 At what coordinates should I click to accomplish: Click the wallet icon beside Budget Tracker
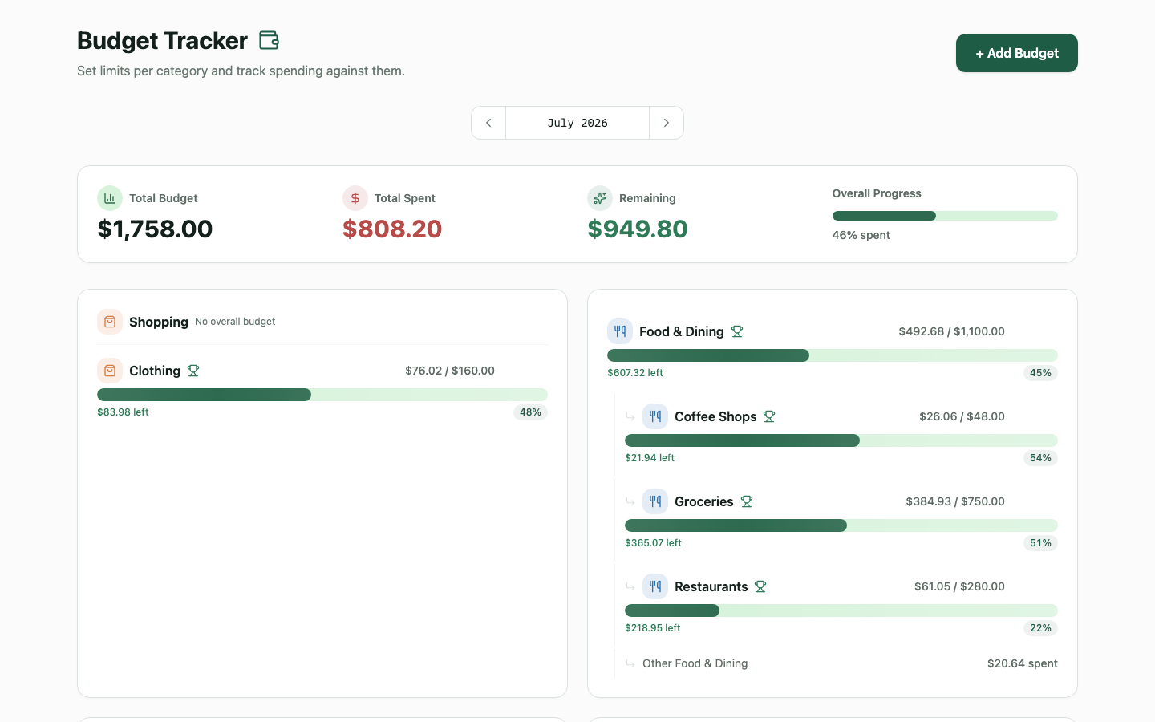pos(269,40)
